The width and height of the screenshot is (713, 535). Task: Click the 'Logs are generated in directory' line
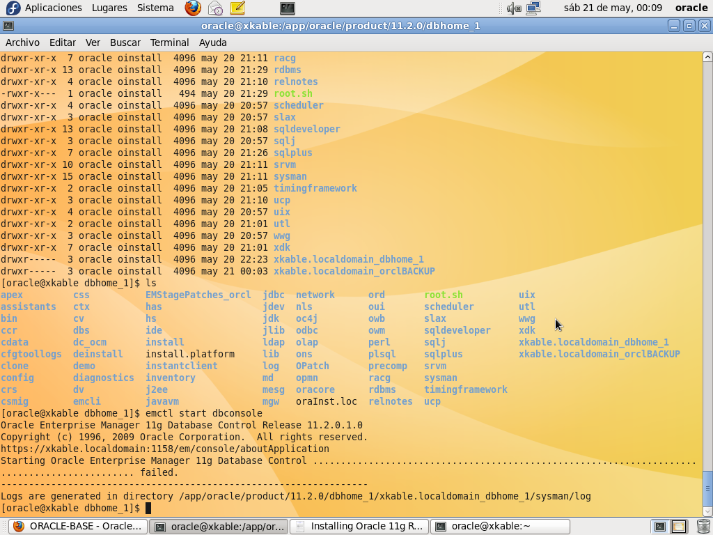tap(295, 496)
